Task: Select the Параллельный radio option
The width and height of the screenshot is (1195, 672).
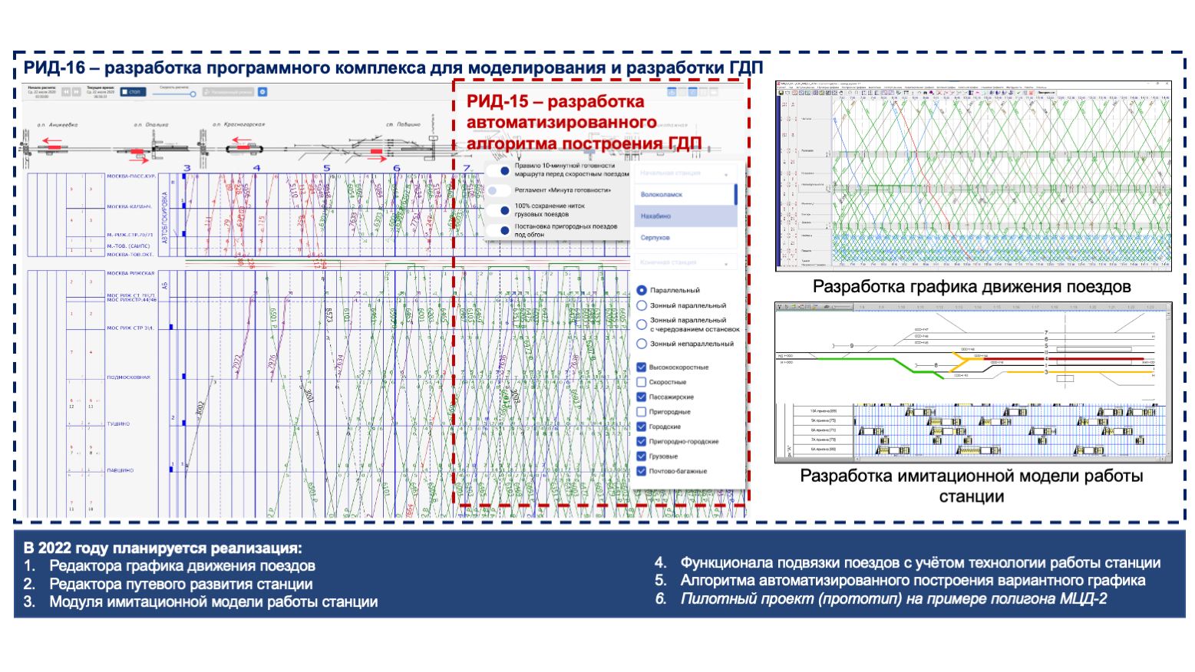Action: click(642, 291)
